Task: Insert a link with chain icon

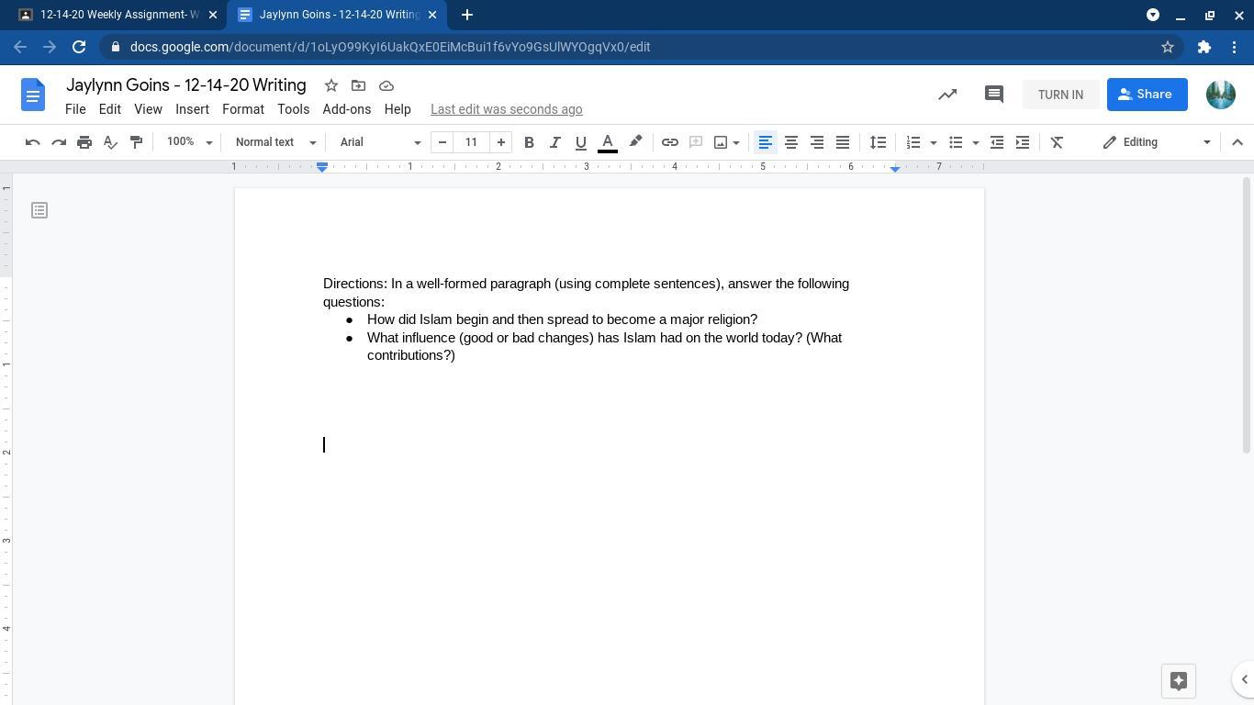Action: pyautogui.click(x=670, y=142)
